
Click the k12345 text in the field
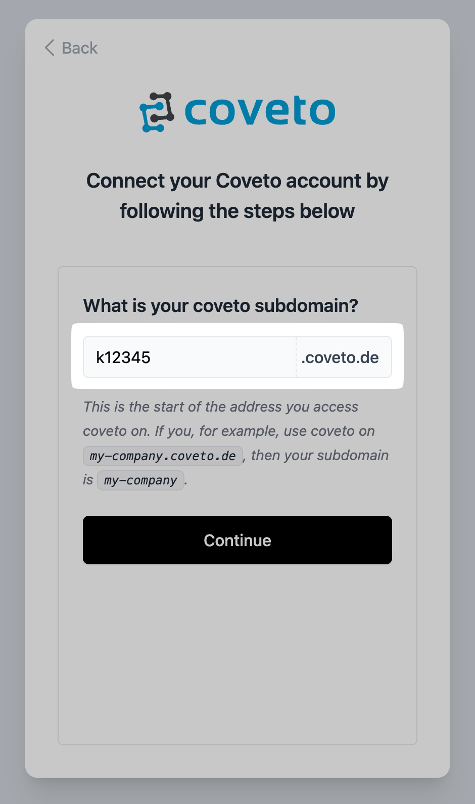[x=123, y=358]
